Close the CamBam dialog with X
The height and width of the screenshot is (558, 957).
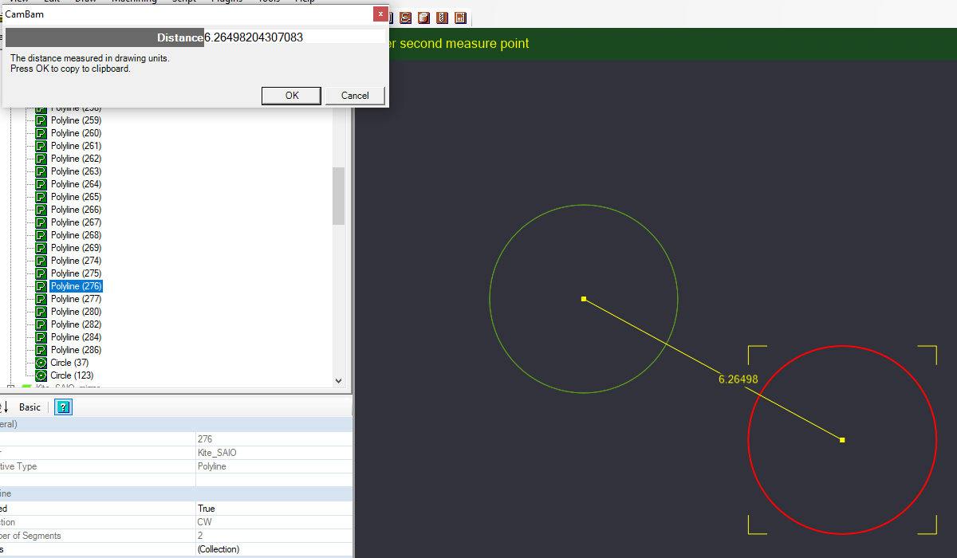[381, 14]
